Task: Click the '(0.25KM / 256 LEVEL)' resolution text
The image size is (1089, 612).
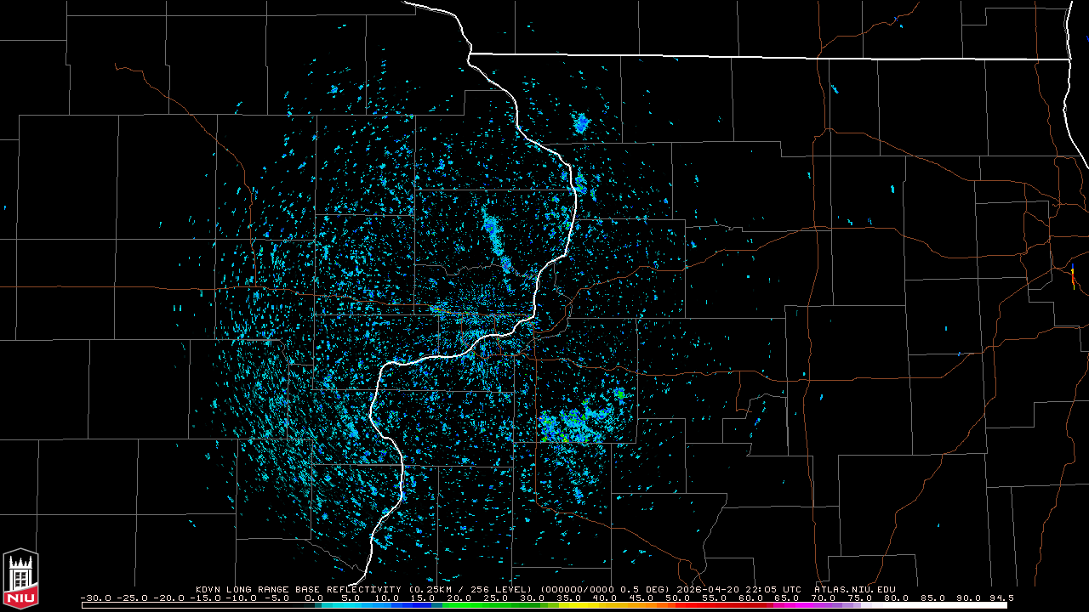Action: 470,589
